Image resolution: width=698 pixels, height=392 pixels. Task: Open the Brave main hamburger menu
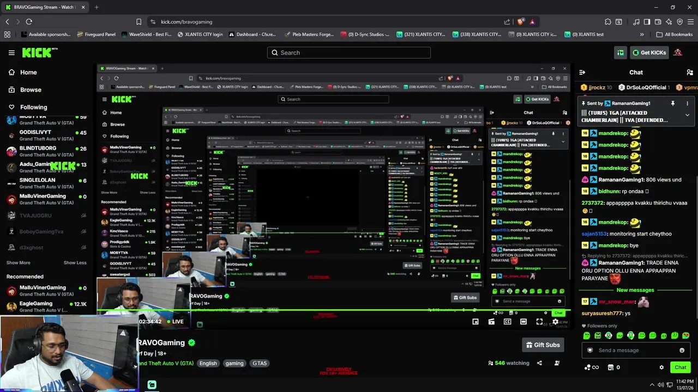tap(691, 22)
